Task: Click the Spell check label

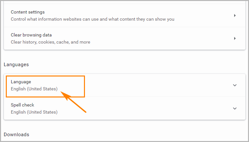Action: click(23, 105)
